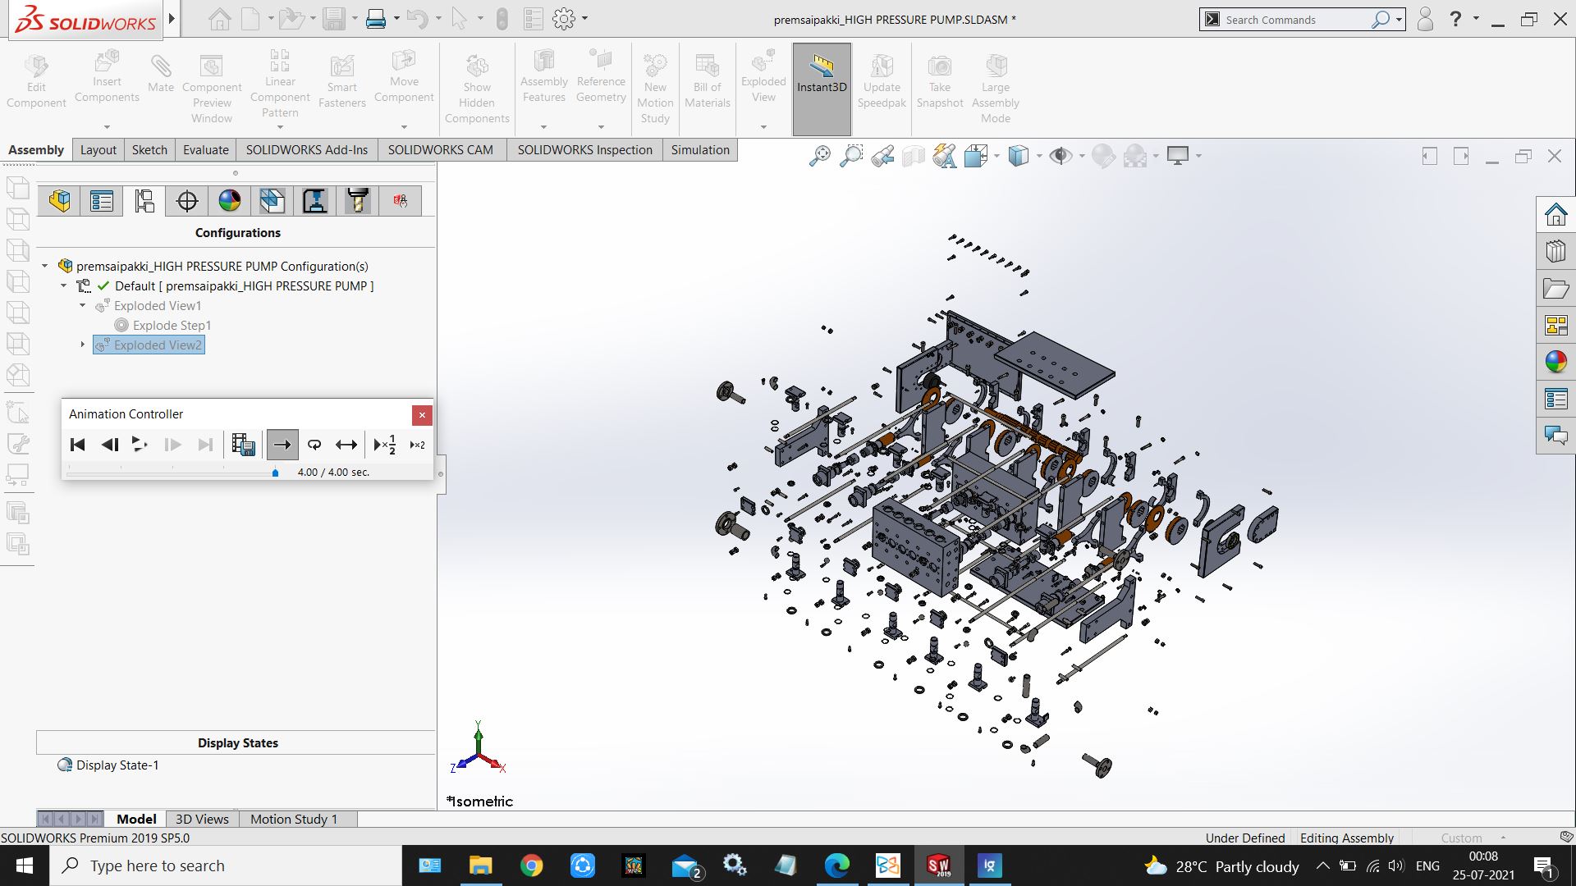
Task: Collapse the Exploded View1 tree node
Action: click(82, 305)
